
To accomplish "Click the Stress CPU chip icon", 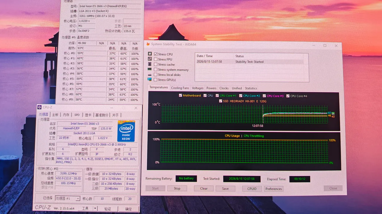I will (150, 54).
